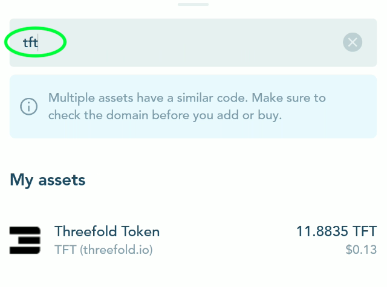The height and width of the screenshot is (287, 387).
Task: Click the text cursor after tft
Action: click(38, 42)
